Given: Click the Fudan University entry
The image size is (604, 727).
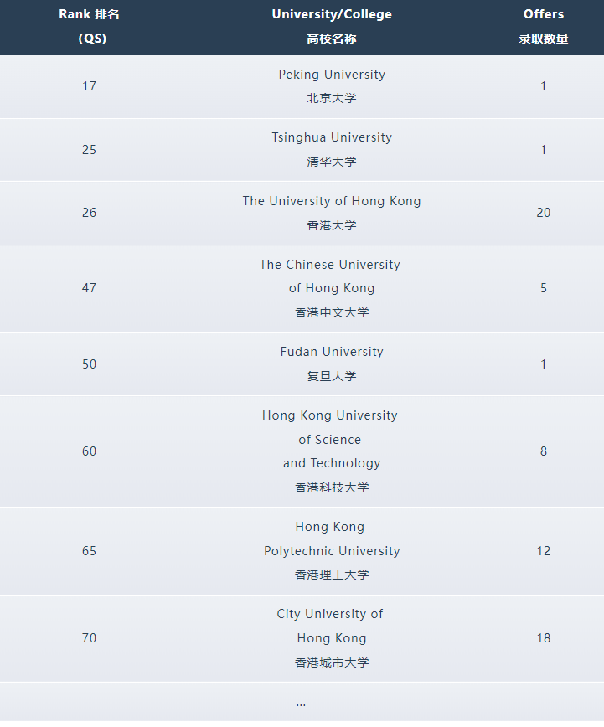Looking at the screenshot, I should pyautogui.click(x=332, y=352).
